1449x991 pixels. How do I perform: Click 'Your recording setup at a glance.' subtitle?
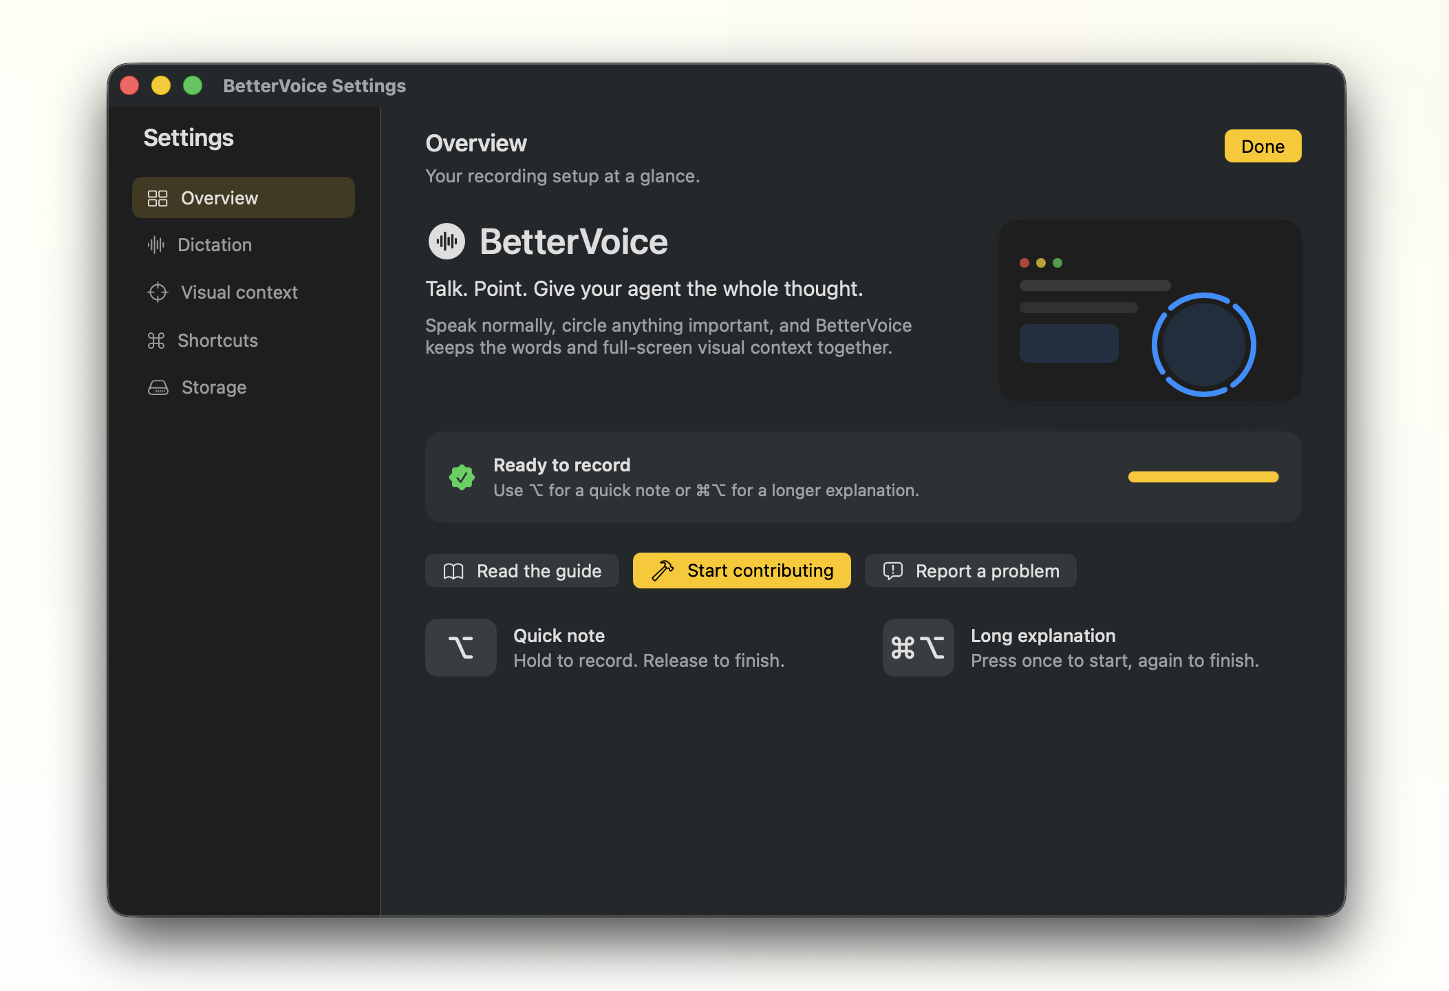coord(563,176)
